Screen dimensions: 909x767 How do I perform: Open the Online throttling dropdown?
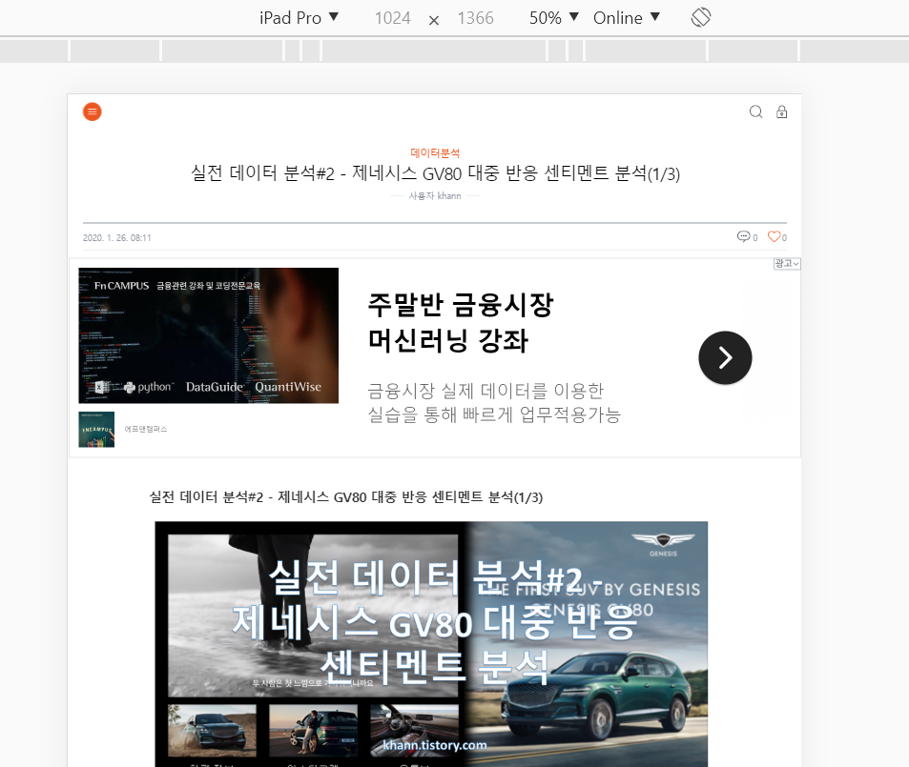coord(627,18)
